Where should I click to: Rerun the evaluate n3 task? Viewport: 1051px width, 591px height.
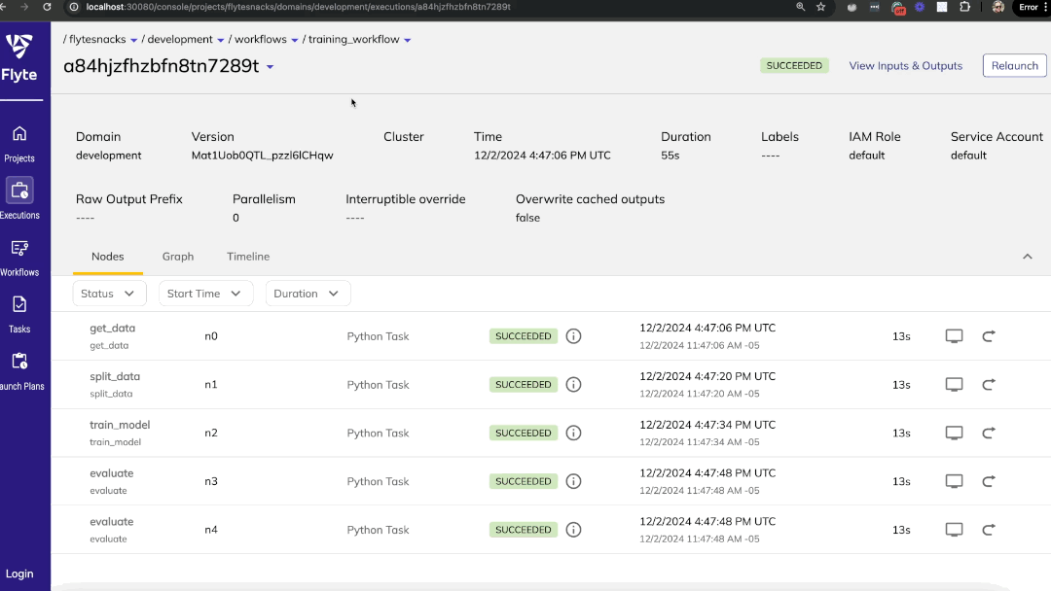pos(989,481)
